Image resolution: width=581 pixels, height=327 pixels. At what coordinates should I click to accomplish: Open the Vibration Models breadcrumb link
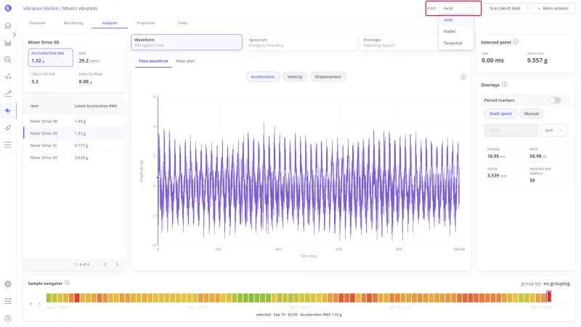(41, 8)
